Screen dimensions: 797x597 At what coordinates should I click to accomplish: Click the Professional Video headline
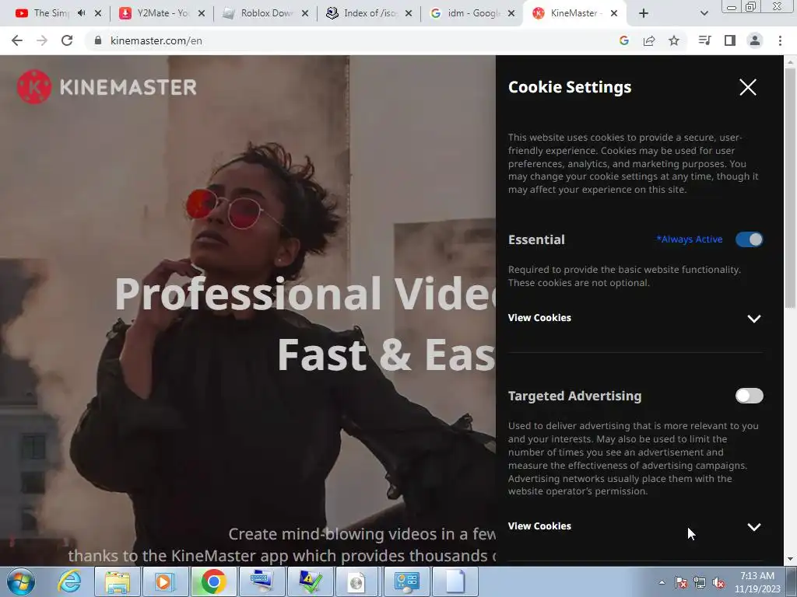(x=305, y=293)
